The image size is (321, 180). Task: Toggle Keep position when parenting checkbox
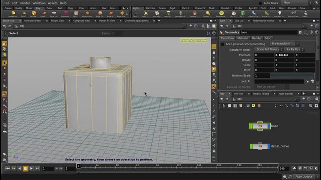[x=222, y=44]
